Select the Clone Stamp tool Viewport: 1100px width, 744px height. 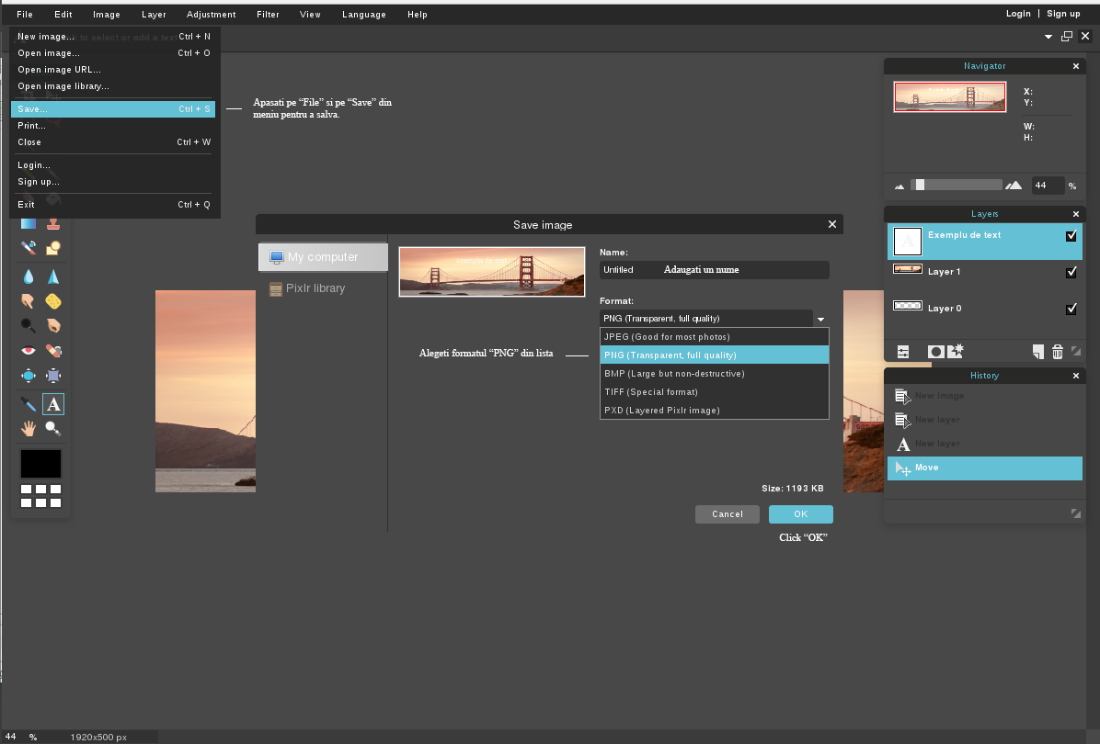tap(53, 223)
